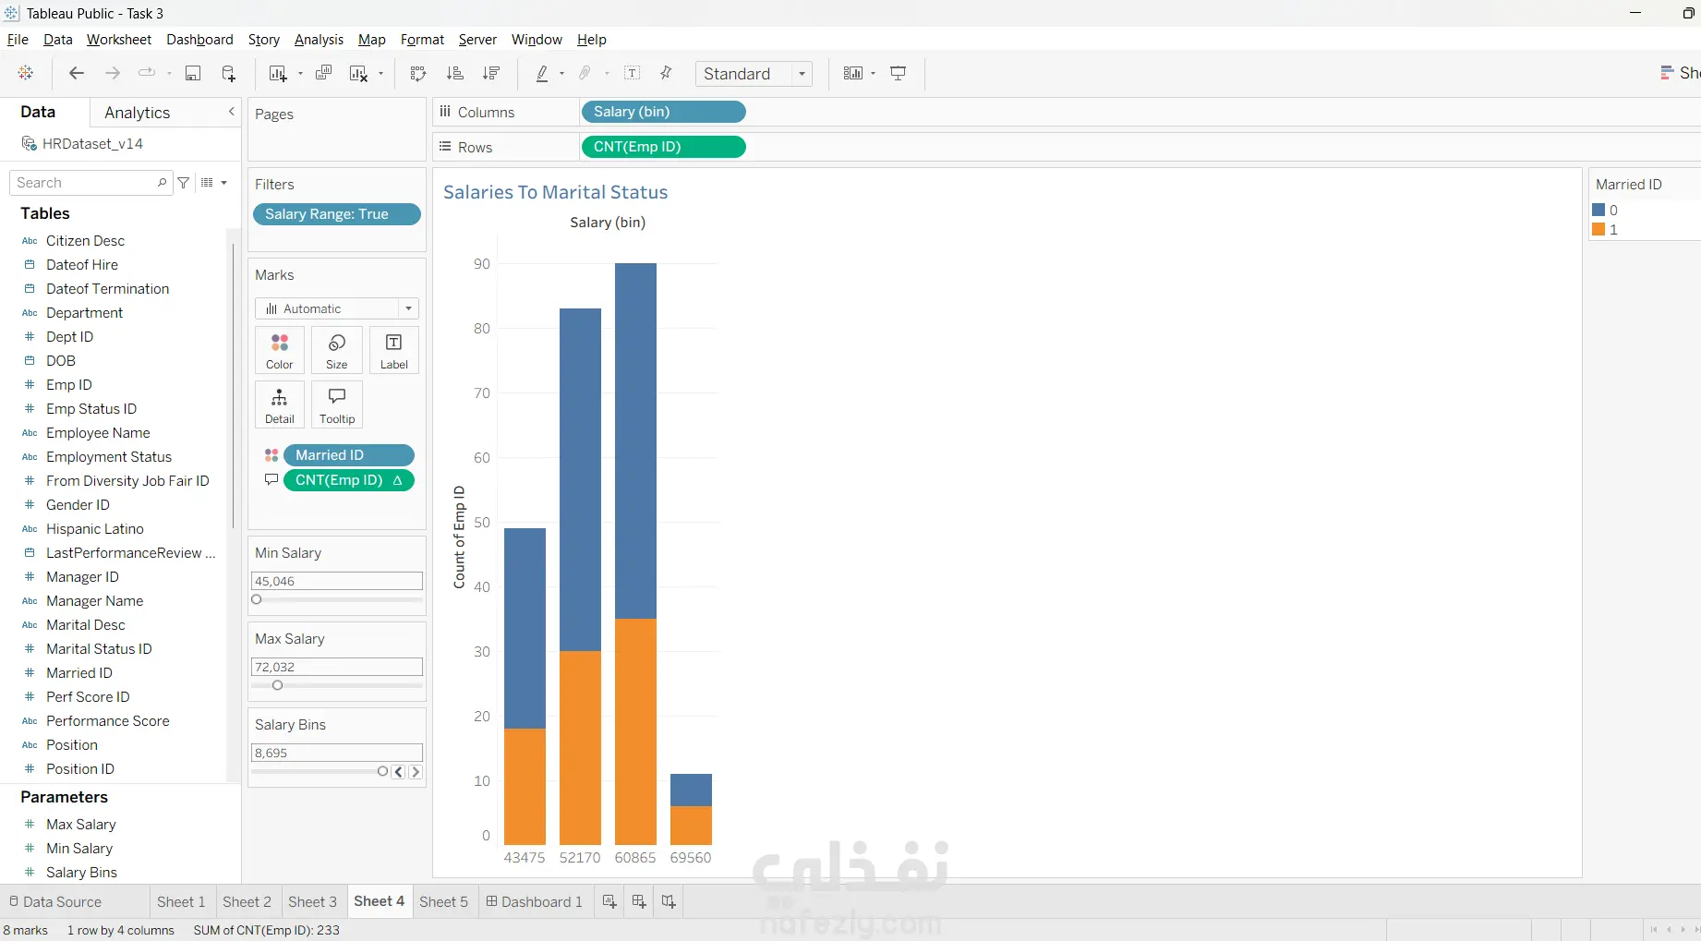Click the Data pane Search box
Image resolution: width=1701 pixels, height=941 pixels.
(90, 183)
